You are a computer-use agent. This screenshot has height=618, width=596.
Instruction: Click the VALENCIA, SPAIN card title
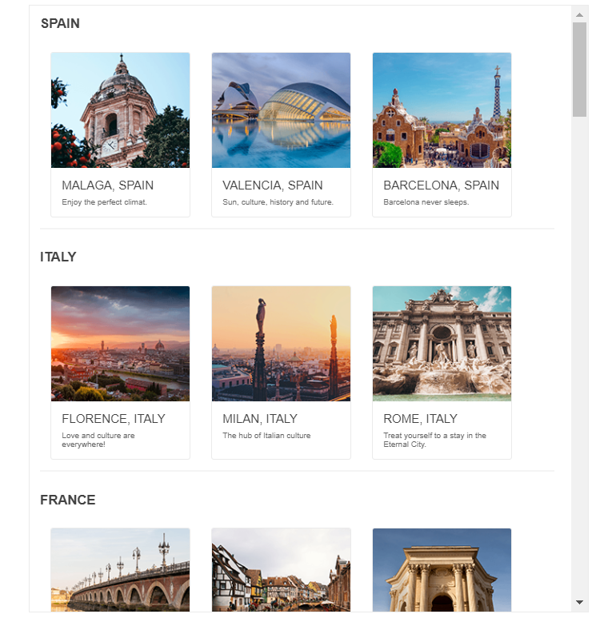point(273,185)
